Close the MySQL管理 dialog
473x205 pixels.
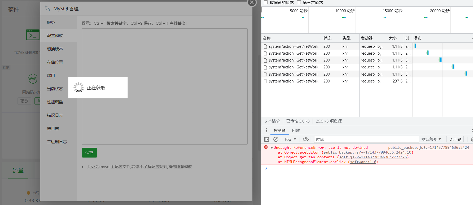click(252, 2)
